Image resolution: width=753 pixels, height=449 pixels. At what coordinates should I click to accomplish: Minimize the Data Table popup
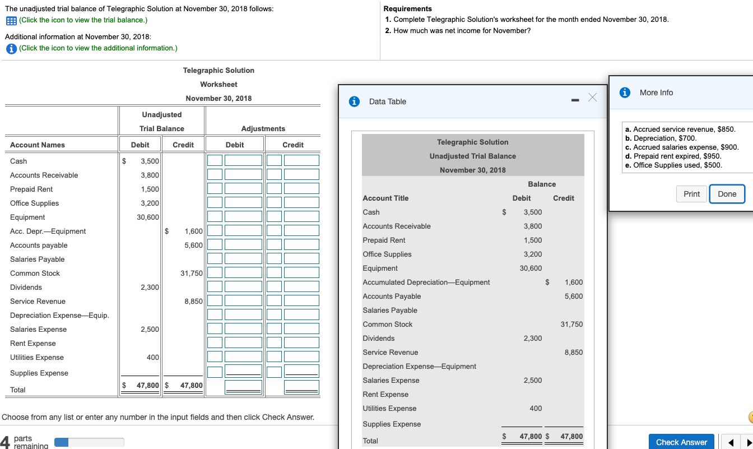574,101
